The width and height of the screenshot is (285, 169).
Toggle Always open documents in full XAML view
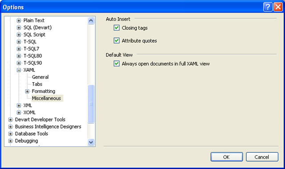coord(117,64)
